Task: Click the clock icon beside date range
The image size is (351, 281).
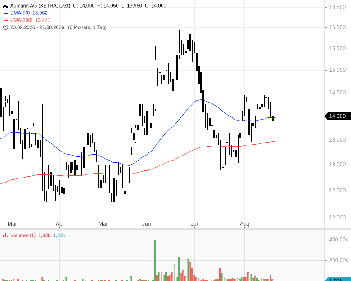Action: [5, 27]
